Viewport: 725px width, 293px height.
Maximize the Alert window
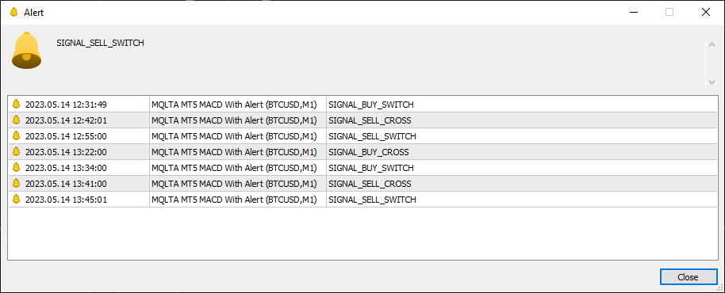[x=669, y=13]
